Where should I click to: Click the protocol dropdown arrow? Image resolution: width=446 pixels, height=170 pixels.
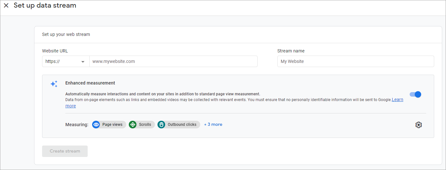83,62
